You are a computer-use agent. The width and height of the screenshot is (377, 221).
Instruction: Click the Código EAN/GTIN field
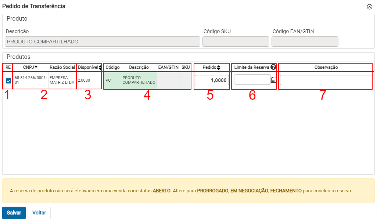point(305,42)
